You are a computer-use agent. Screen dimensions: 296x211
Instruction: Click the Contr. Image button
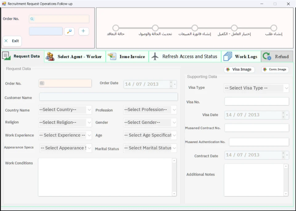pyautogui.click(x=275, y=69)
